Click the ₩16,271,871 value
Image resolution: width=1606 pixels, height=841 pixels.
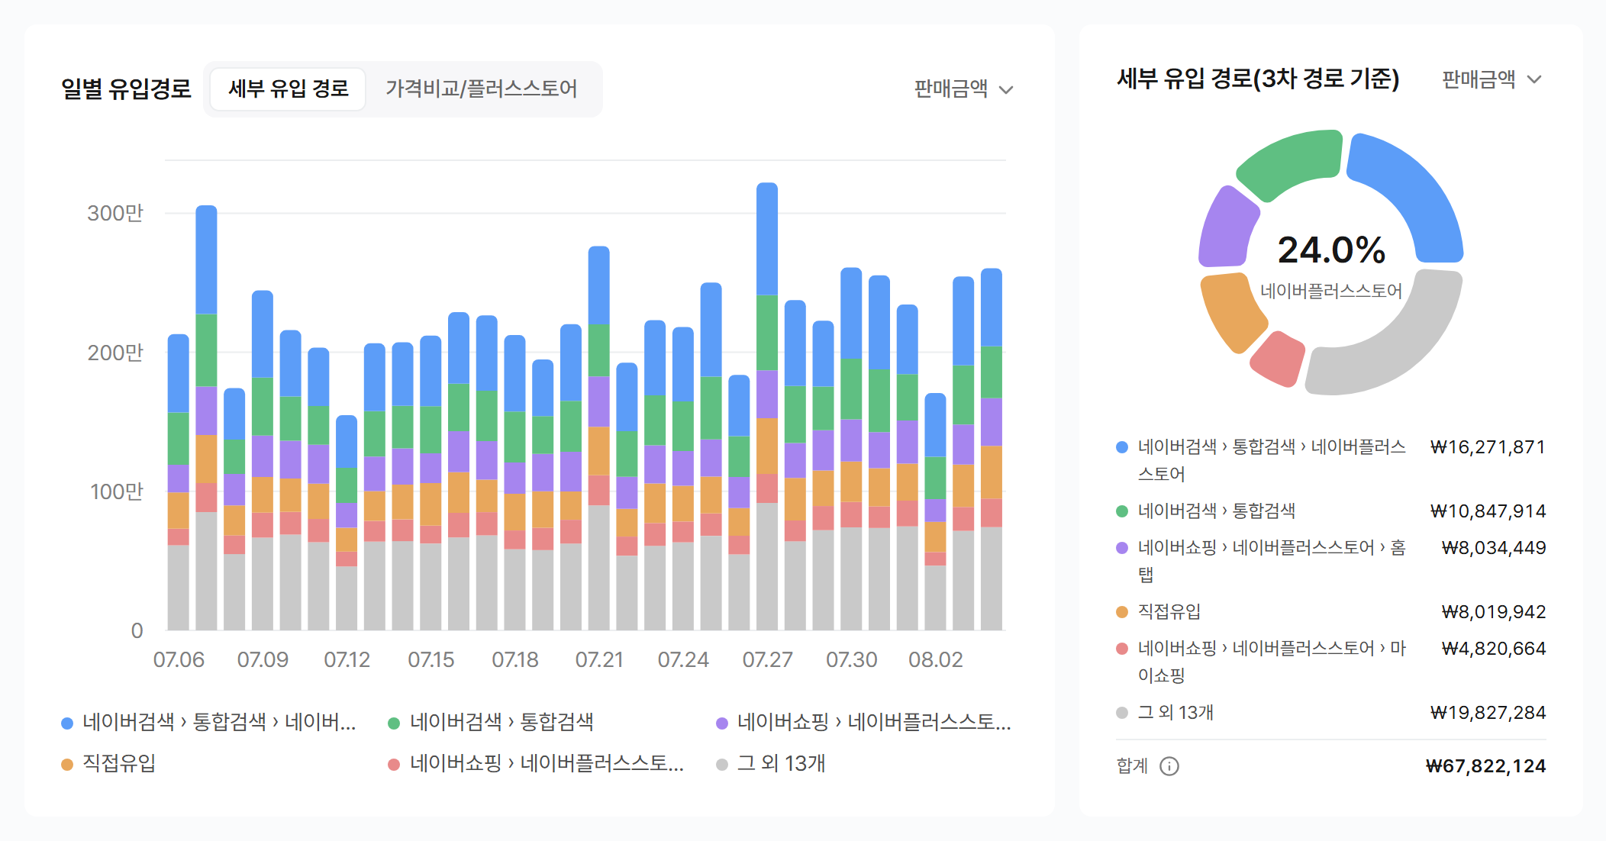pos(1488,447)
